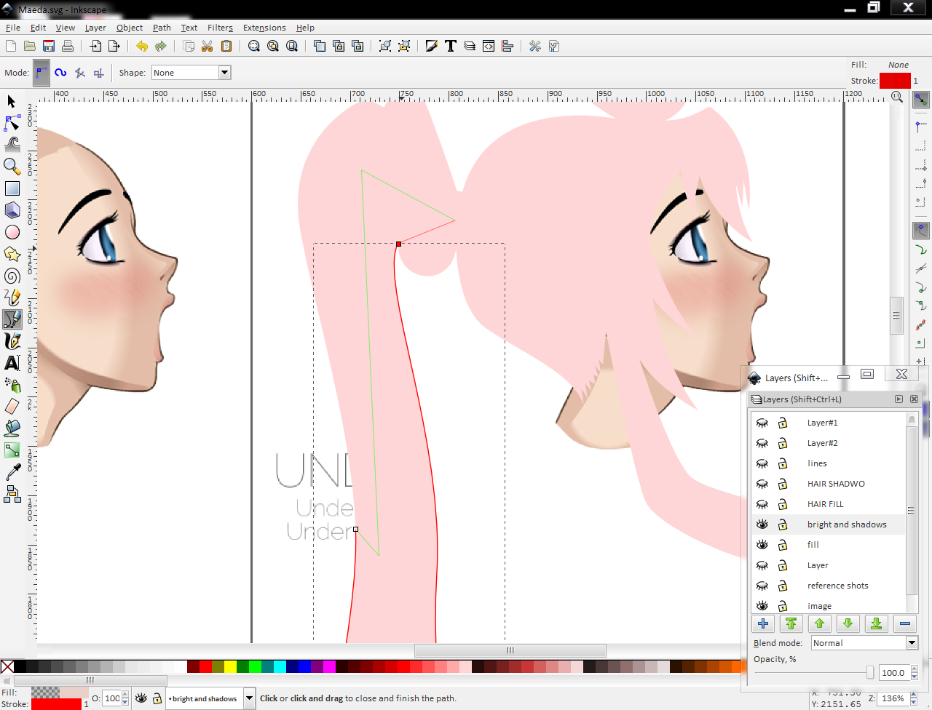Select the Star and polygon tool
Screen dimensions: 932x710
[x=12, y=254]
